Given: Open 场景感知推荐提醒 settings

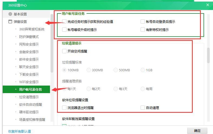Looking at the screenshot, I should (x=32, y=119).
